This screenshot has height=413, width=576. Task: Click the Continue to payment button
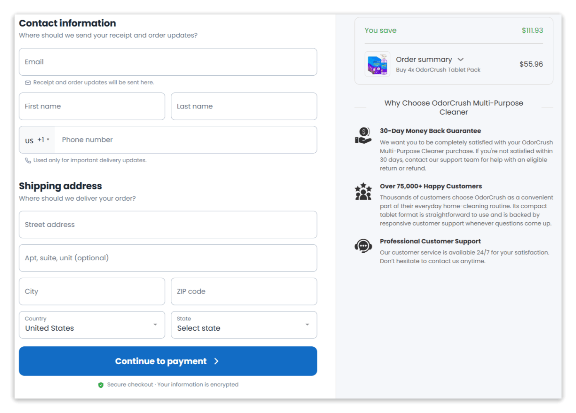point(168,361)
